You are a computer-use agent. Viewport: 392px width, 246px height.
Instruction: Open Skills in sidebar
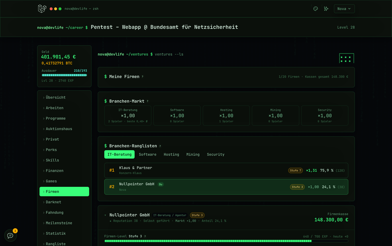(x=64, y=160)
